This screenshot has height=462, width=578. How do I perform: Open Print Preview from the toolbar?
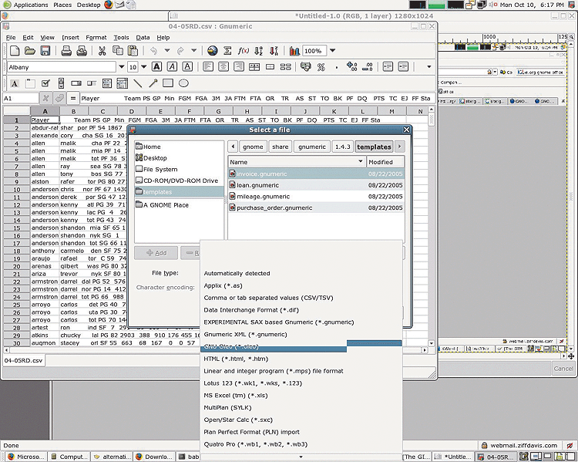pos(82,51)
